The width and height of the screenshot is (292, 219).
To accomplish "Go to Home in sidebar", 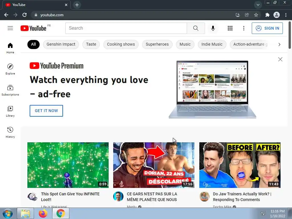I will (x=10, y=48).
